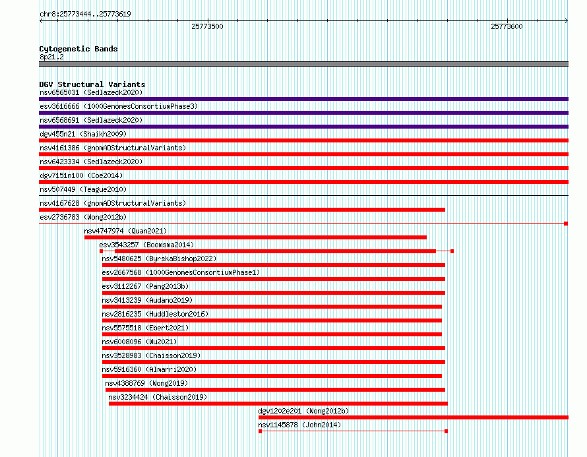587x457 pixels.
Task: Click the nsv5575518 (Ebert2021) label
Action: pyautogui.click(x=145, y=328)
